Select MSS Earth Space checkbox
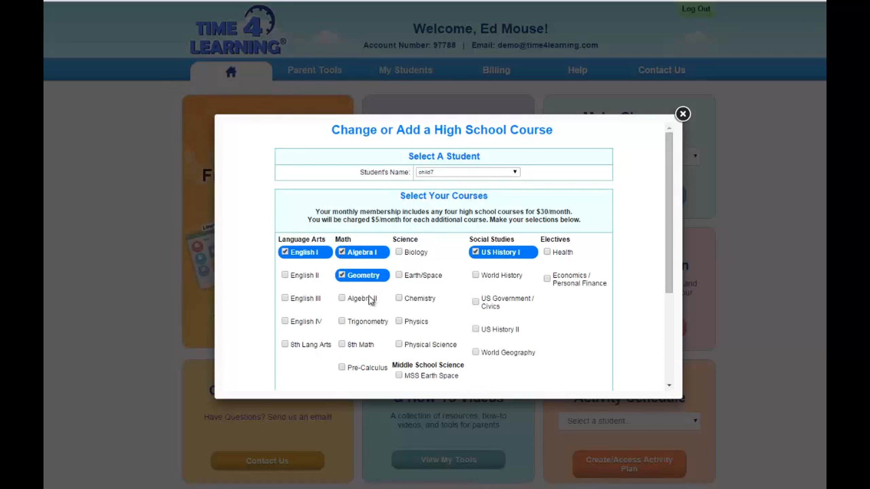Viewport: 870px width, 489px height. pos(399,375)
